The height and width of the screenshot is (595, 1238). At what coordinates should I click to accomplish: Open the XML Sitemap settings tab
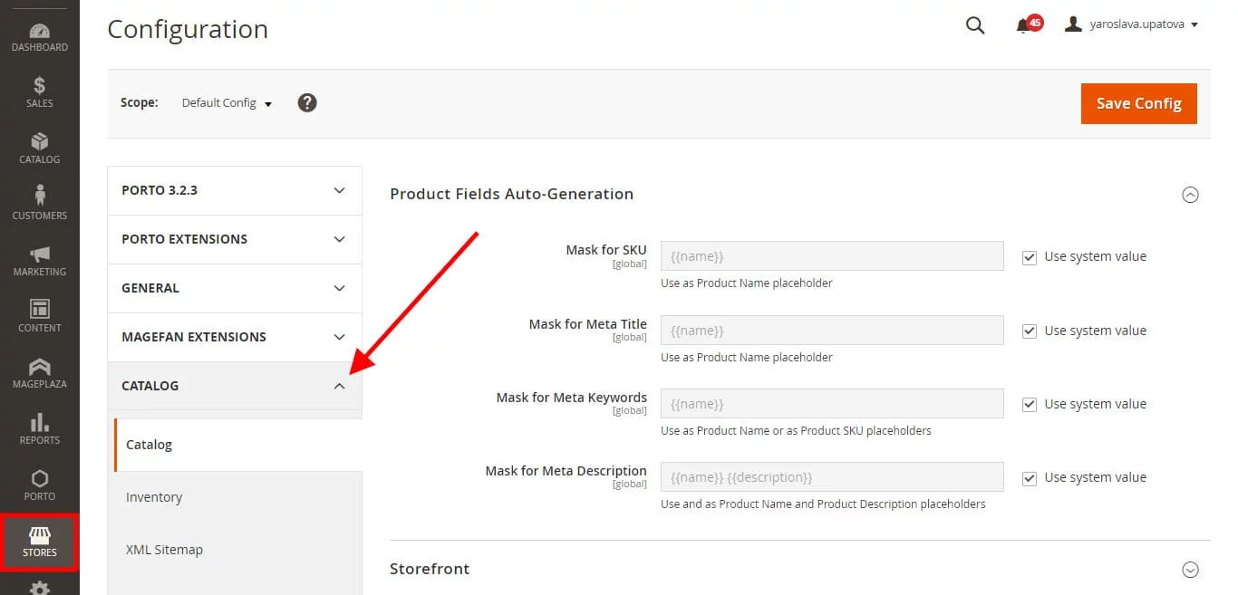pyautogui.click(x=164, y=549)
